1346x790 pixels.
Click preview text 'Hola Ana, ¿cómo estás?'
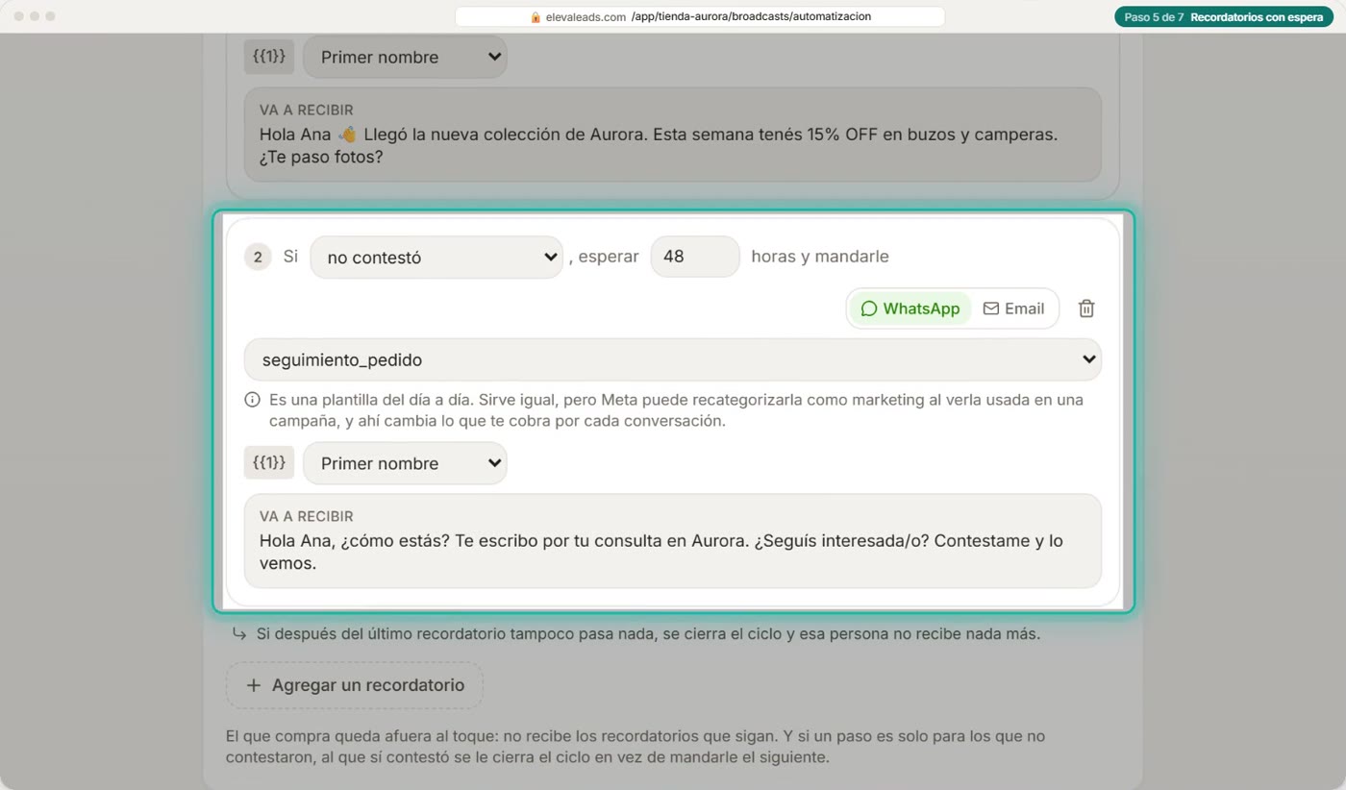coord(355,541)
